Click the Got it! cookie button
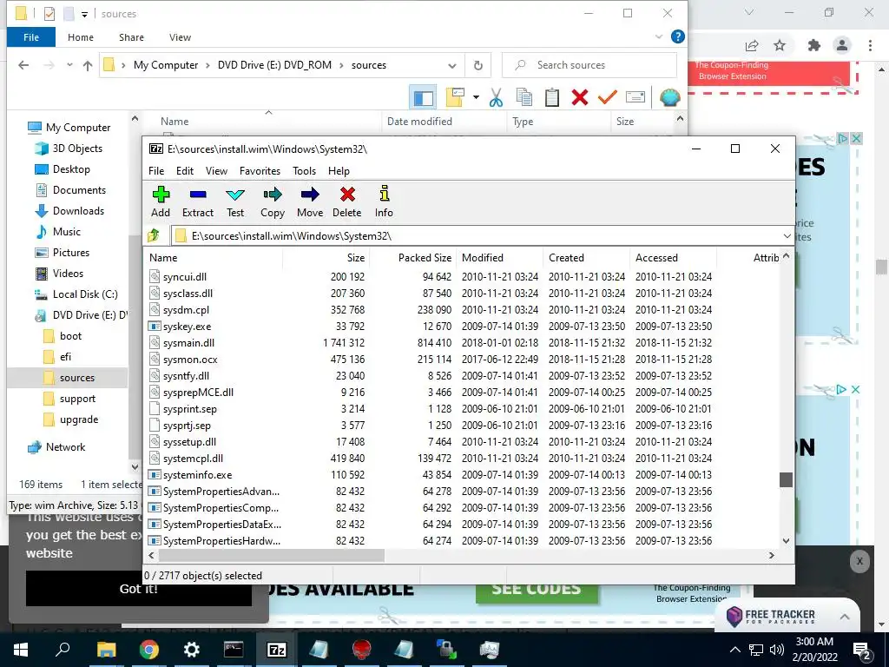889x667 pixels. pos(139,589)
